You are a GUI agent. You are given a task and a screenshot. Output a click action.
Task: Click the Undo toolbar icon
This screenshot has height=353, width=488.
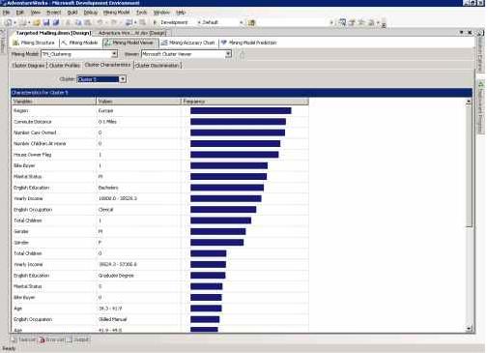(x=100, y=22)
